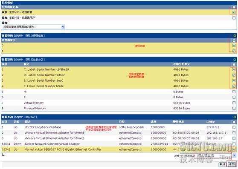238x169 pixels.
Task: Check the 主机MIB - 已登录用户 checkbox
Action: [234, 18]
